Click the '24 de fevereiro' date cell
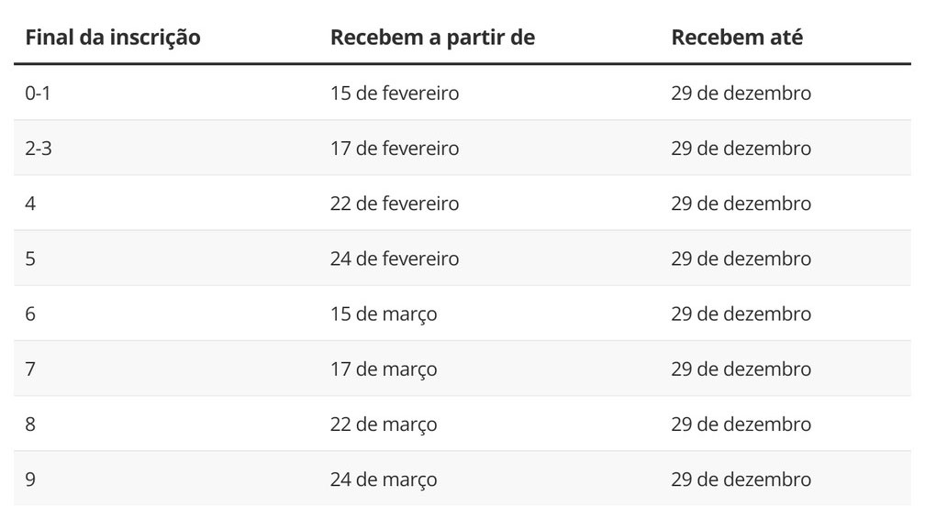Viewport: 925px width, 507px height. (x=395, y=259)
